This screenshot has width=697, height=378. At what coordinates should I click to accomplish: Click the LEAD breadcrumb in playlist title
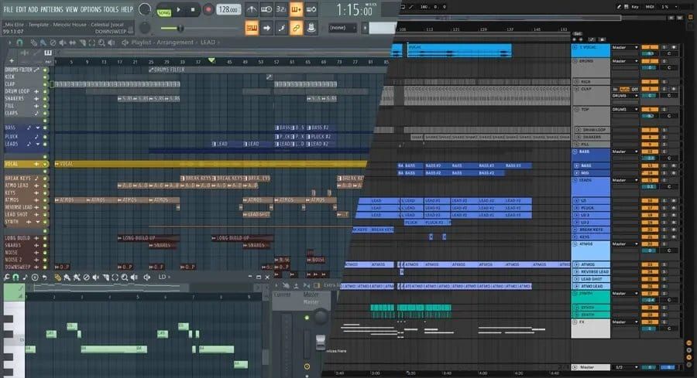click(x=208, y=43)
